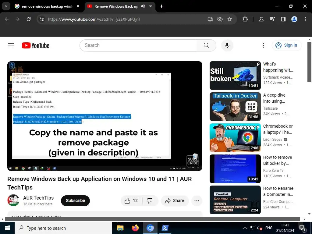Open network status tray icon
Viewport: 312px width, 234px height.
click(253, 228)
